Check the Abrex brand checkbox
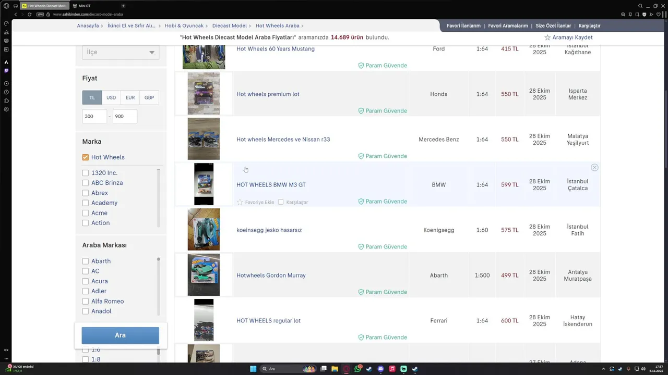 point(86,193)
